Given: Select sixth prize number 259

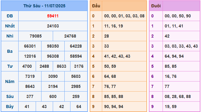Looking at the screenshot, I should pos(76,96).
